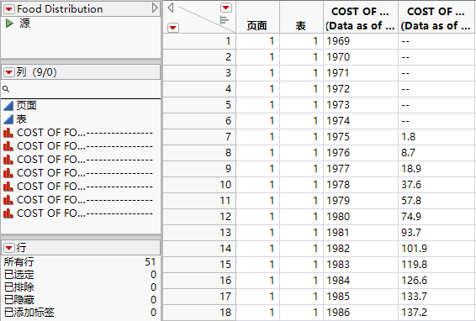Open the rows red triangle menu in table corner

point(173,28)
